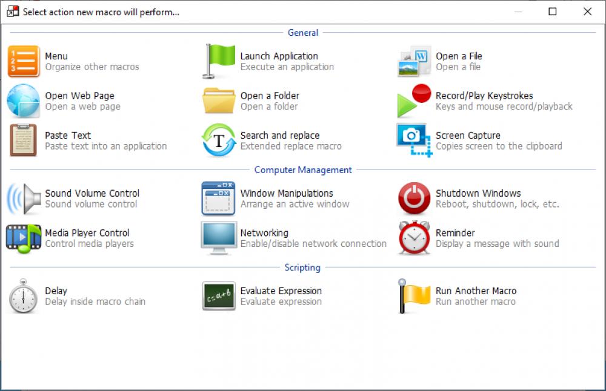Click the Window Manipulations icon

[218, 198]
